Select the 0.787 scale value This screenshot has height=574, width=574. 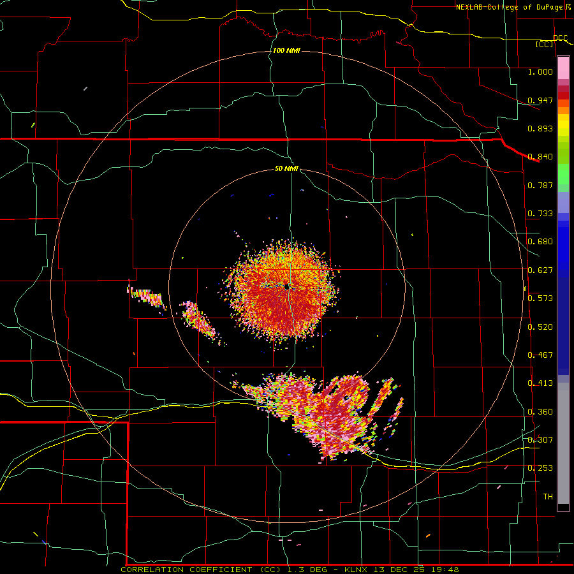tap(540, 185)
